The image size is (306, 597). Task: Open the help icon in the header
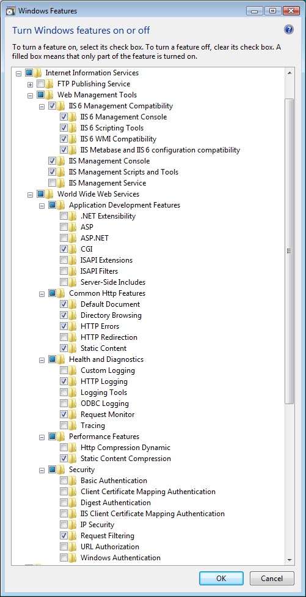(x=288, y=30)
